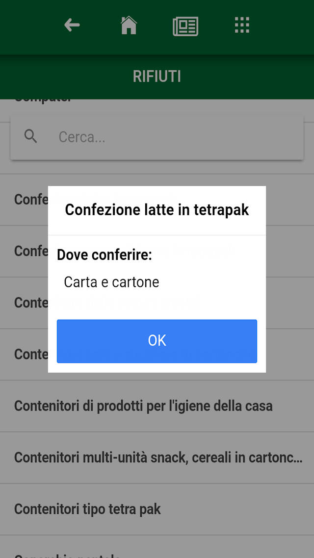Click the magnifying glass search icon
The image size is (314, 558).
click(31, 137)
